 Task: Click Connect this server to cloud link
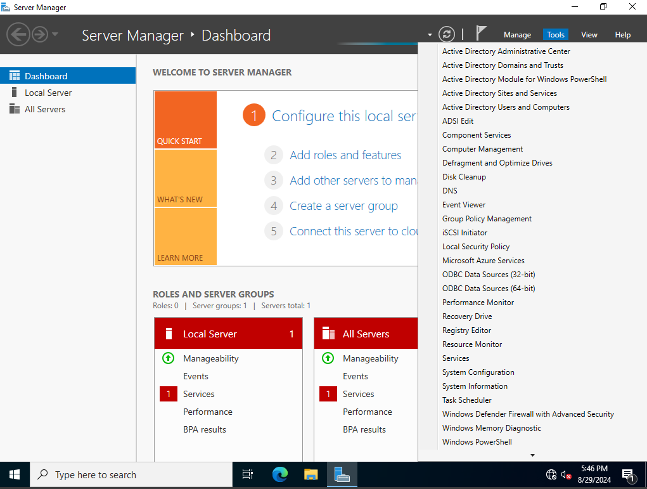tap(354, 231)
